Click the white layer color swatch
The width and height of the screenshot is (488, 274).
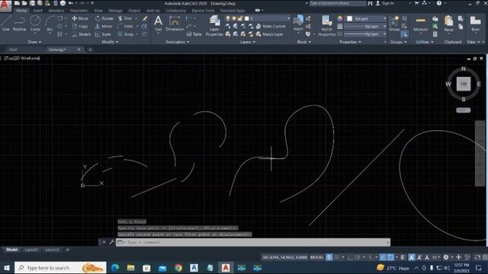[x=247, y=18]
